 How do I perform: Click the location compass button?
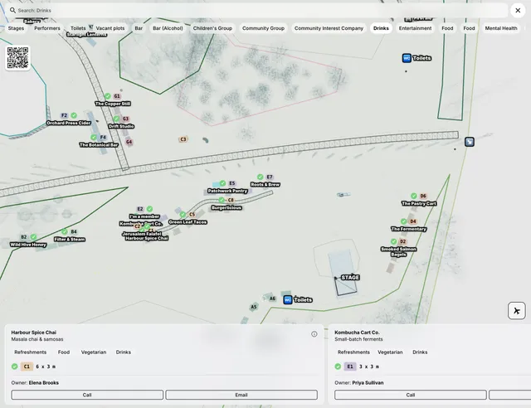[516, 310]
